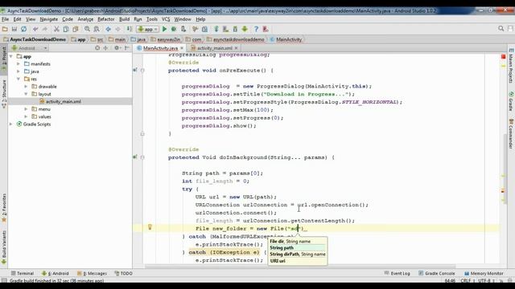Image resolution: width=515 pixels, height=289 pixels.
Task: Expand the menu folder arrow
Action: click(26, 109)
